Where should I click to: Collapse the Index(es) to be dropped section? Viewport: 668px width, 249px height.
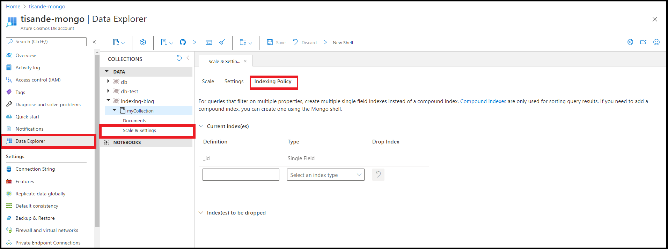201,212
